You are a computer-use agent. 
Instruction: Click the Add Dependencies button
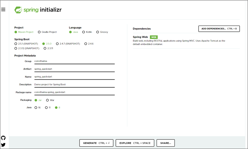(219, 29)
